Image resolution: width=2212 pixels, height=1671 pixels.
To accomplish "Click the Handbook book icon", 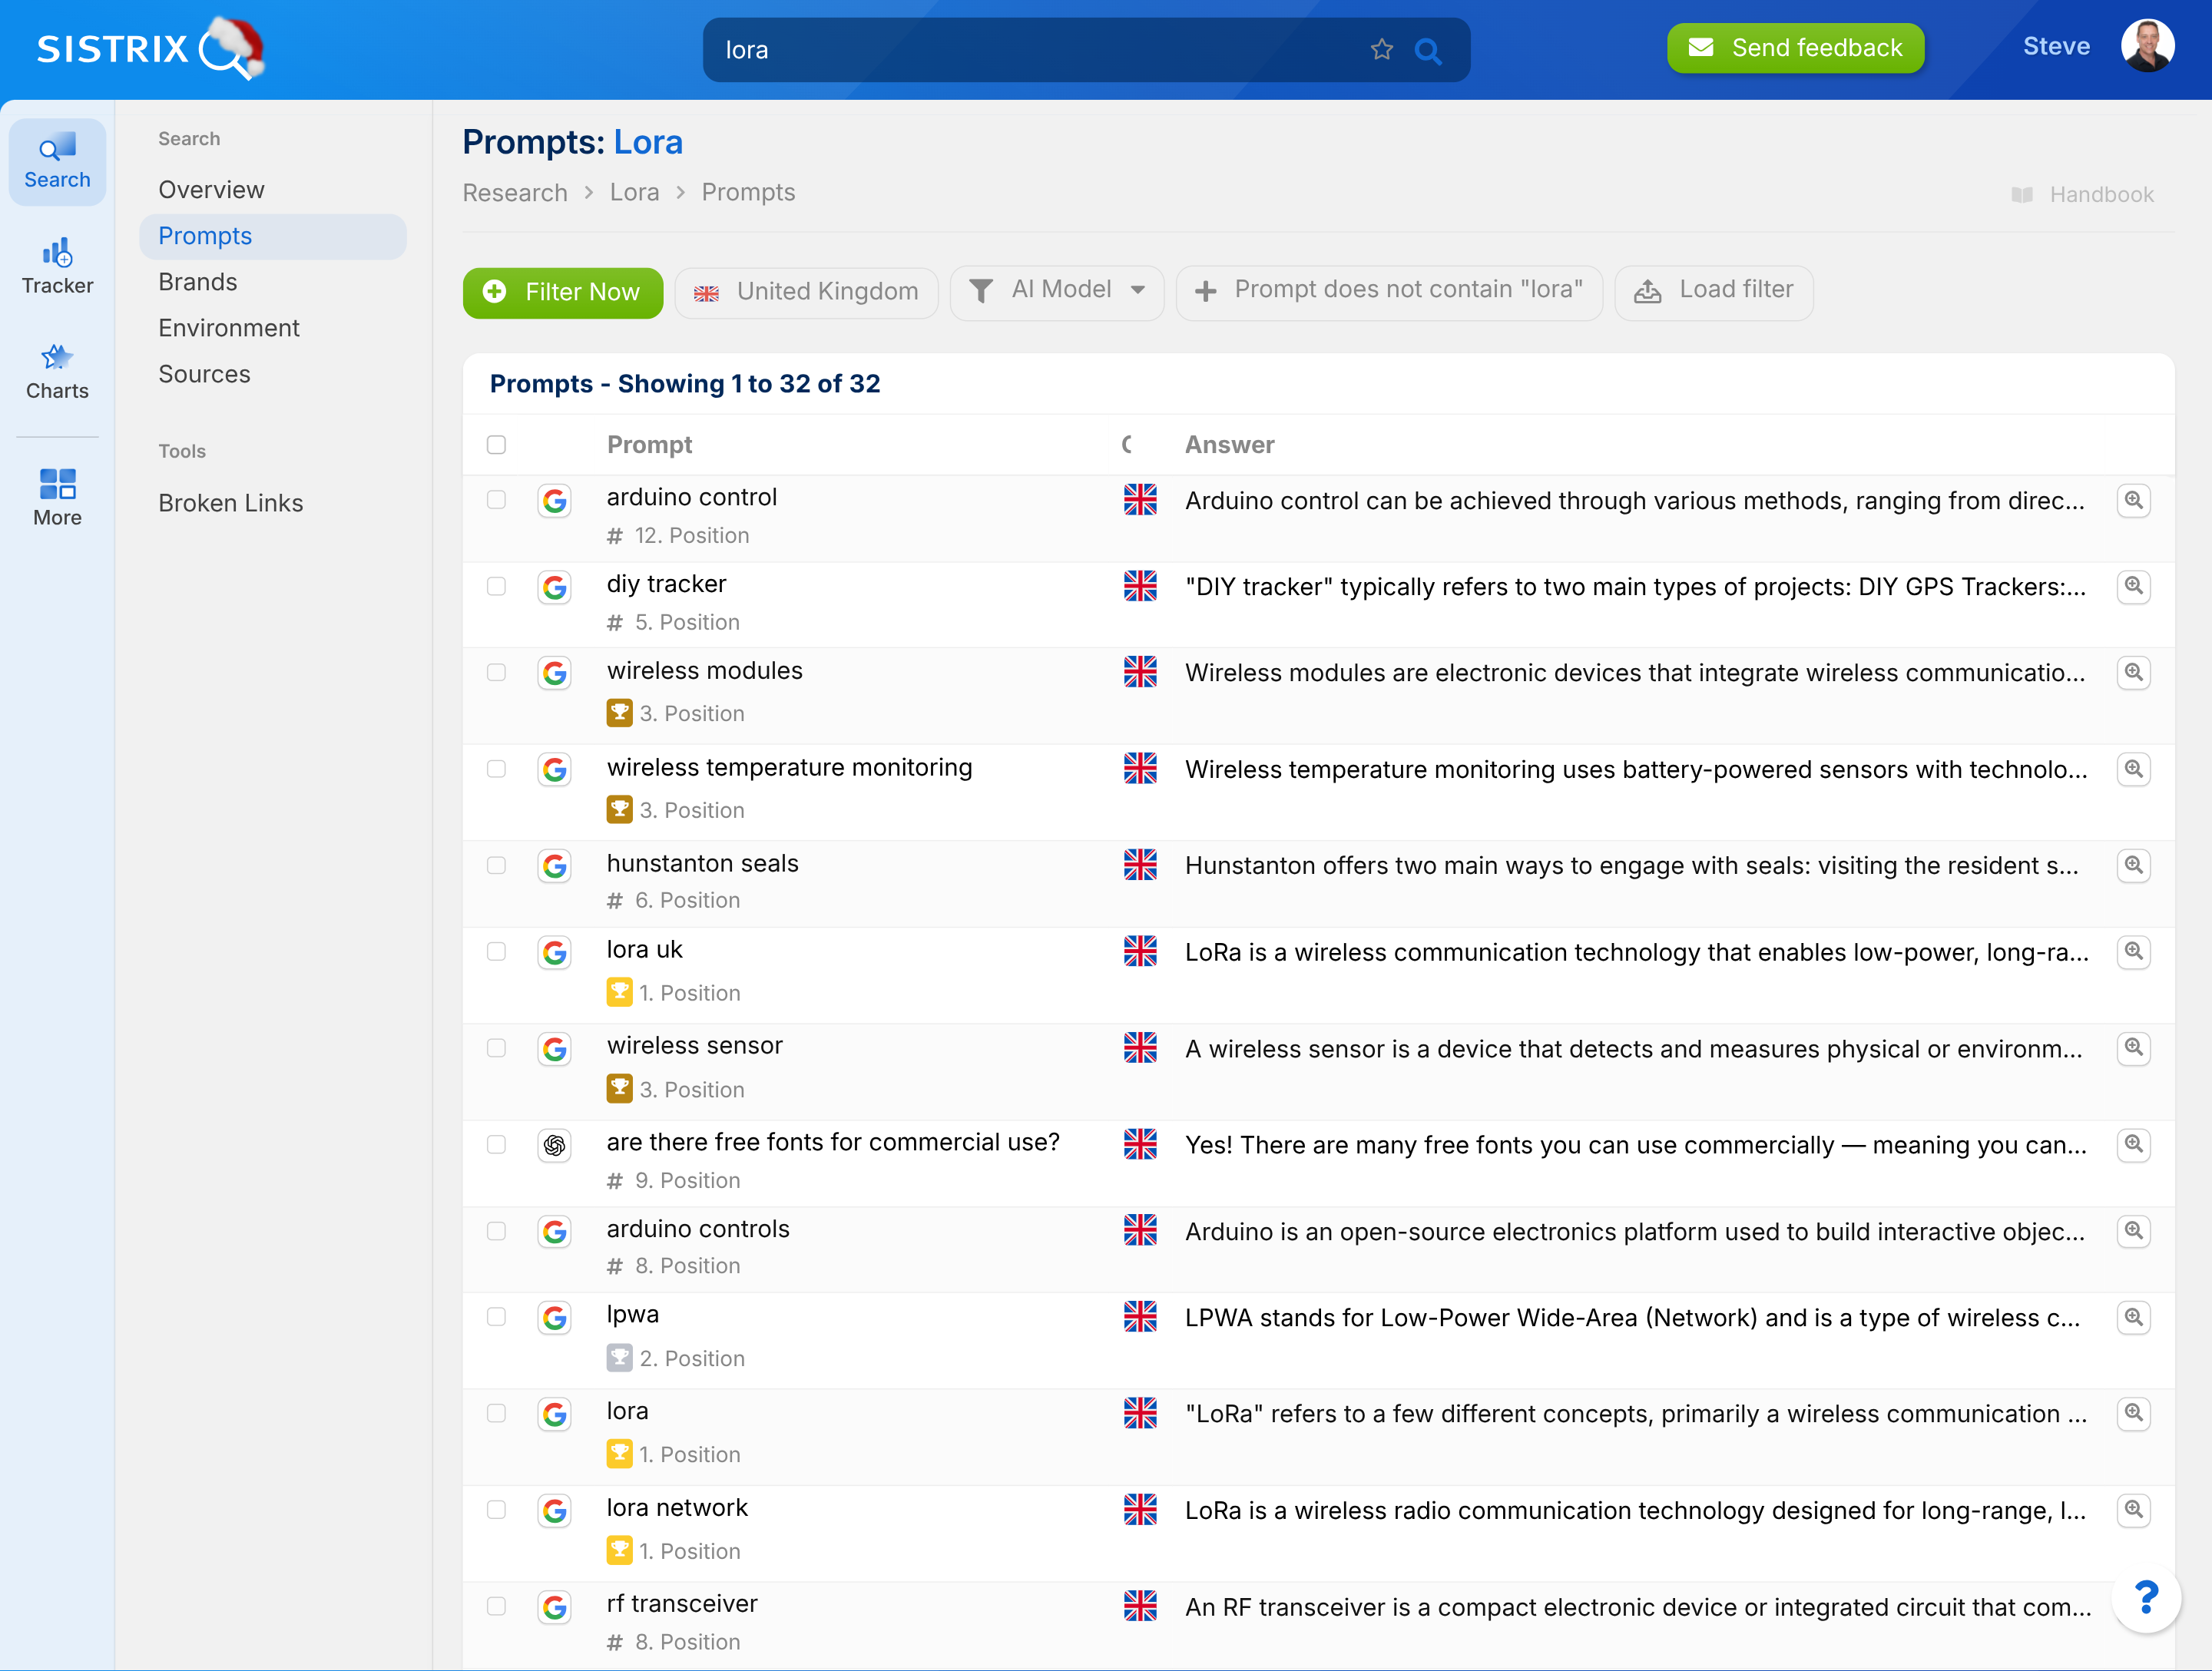I will click(2022, 195).
